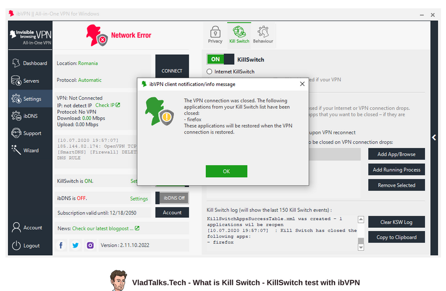Click the Kill Switch log scroll-down arrow
This screenshot has width=446, height=291.
[x=361, y=247]
